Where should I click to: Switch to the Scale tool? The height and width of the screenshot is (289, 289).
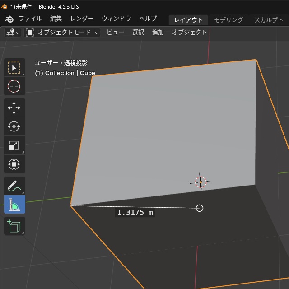click(14, 145)
